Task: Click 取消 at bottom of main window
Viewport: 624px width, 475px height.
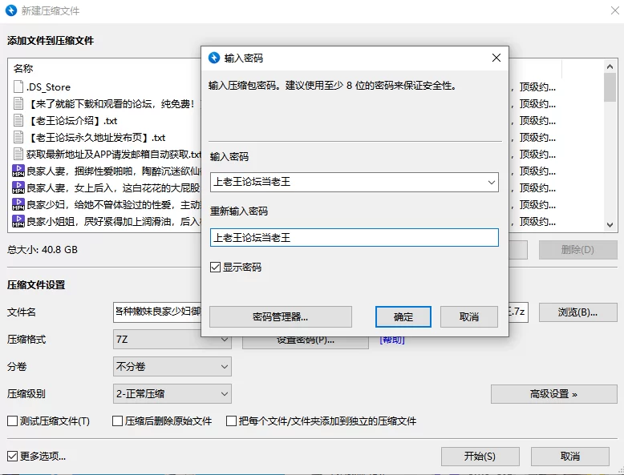Action: [x=570, y=457]
